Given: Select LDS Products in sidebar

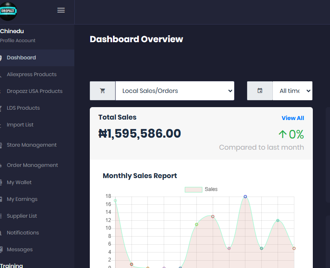Looking at the screenshot, I should coord(23,108).
